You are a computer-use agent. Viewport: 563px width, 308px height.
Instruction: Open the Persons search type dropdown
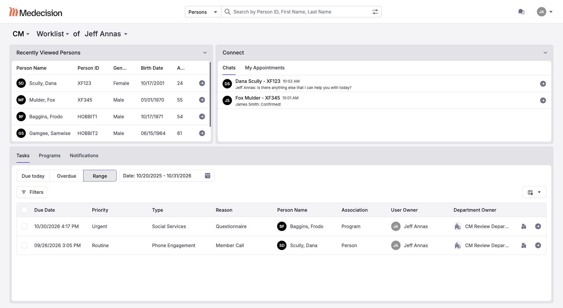(x=203, y=12)
